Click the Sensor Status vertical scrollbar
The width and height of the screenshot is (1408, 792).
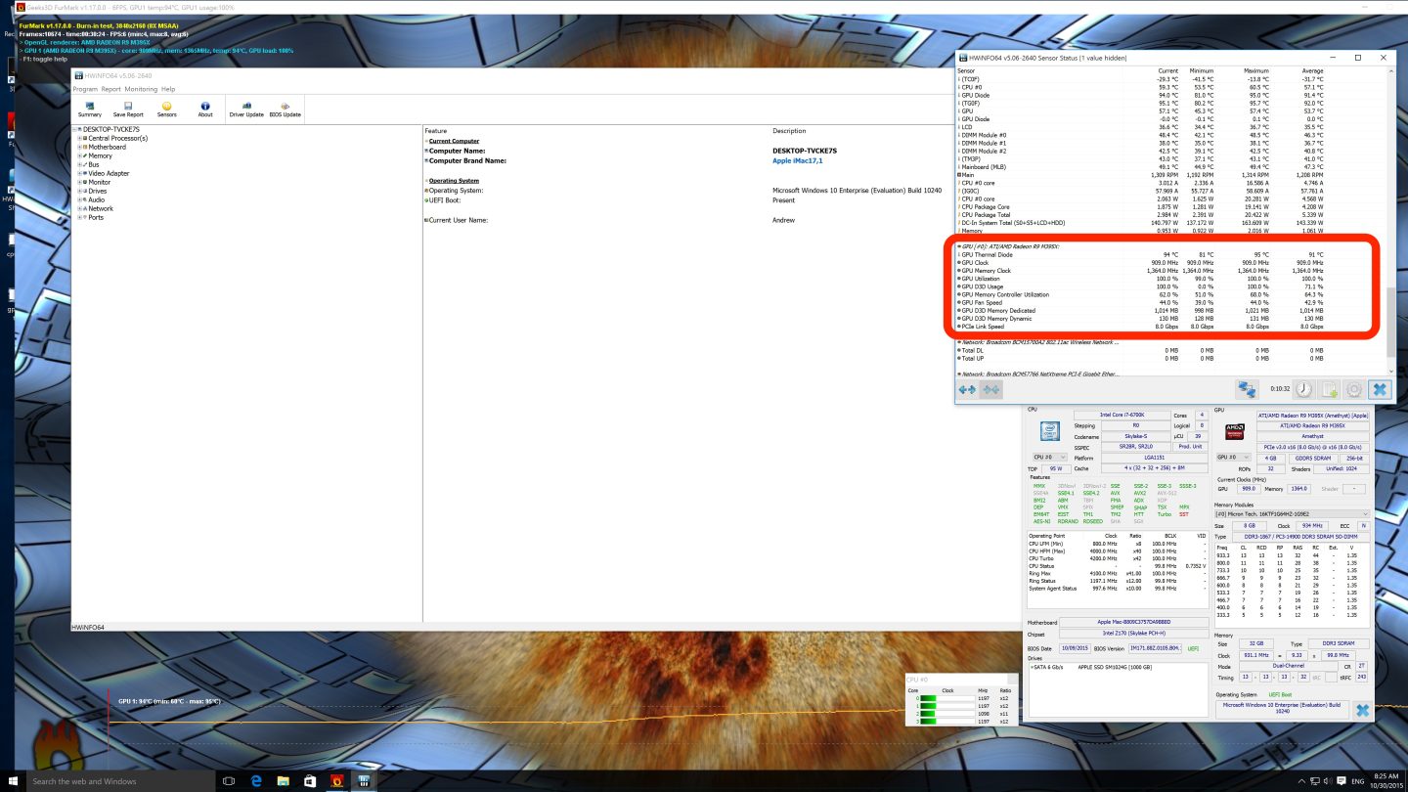click(1391, 321)
